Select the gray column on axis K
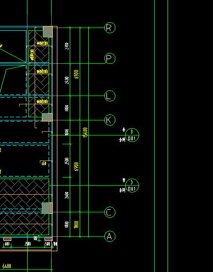Image resolution: width=213 pixels, height=272 pixels. point(48,117)
